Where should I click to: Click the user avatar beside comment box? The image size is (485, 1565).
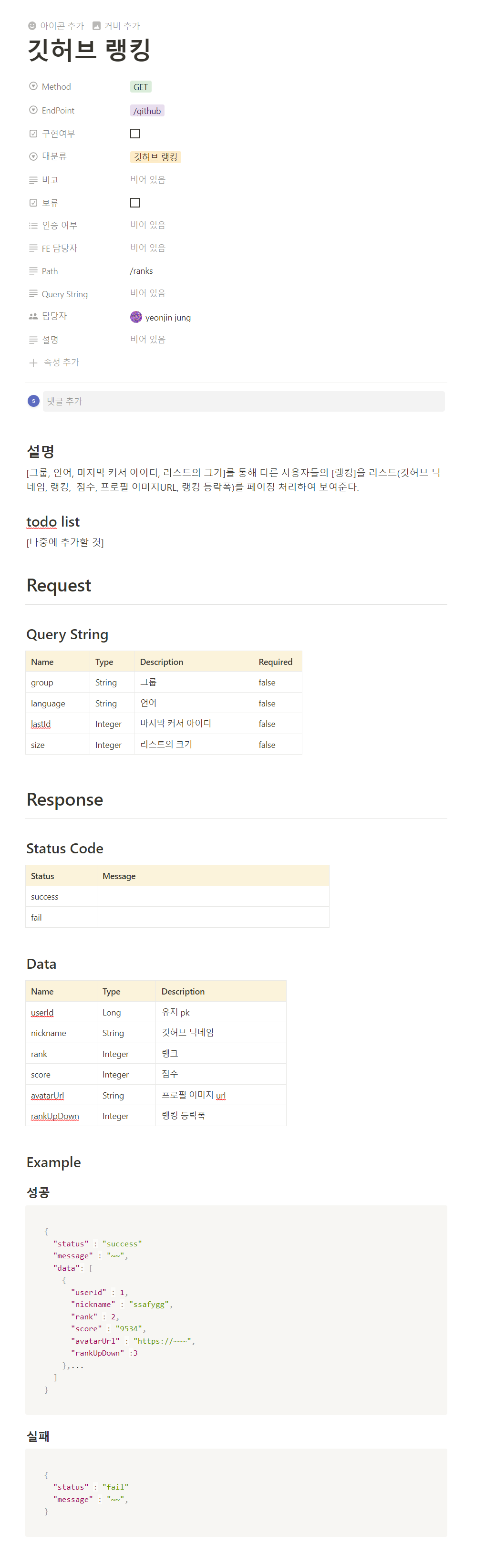tap(33, 401)
